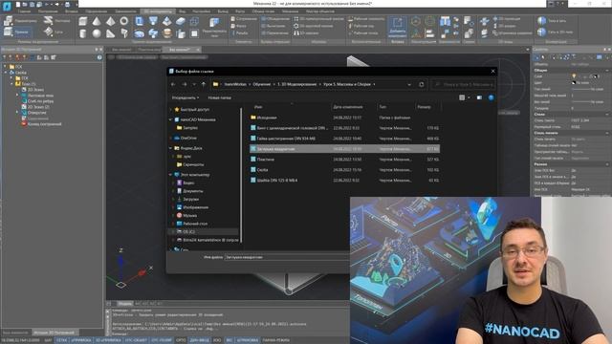Select the Sphere primitive icon

[x=97, y=33]
